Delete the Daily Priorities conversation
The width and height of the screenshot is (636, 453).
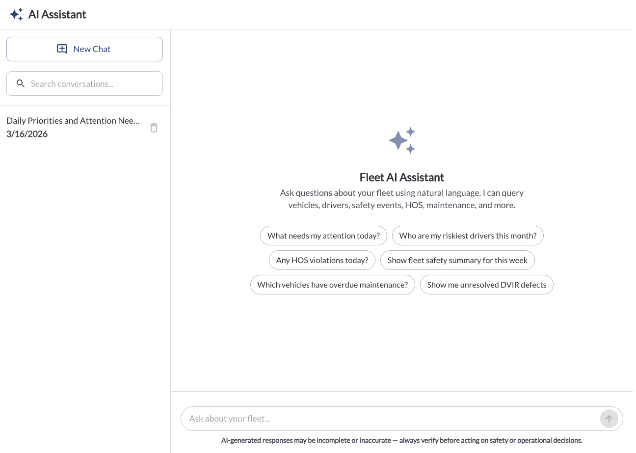(x=154, y=128)
